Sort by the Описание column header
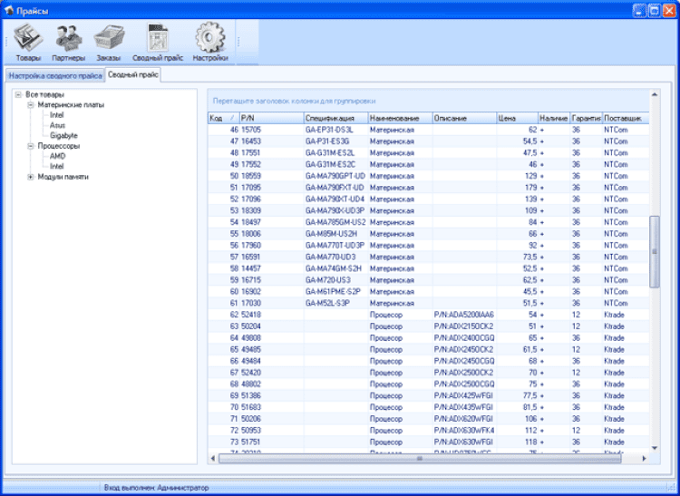The height and width of the screenshot is (496, 680). click(x=464, y=118)
